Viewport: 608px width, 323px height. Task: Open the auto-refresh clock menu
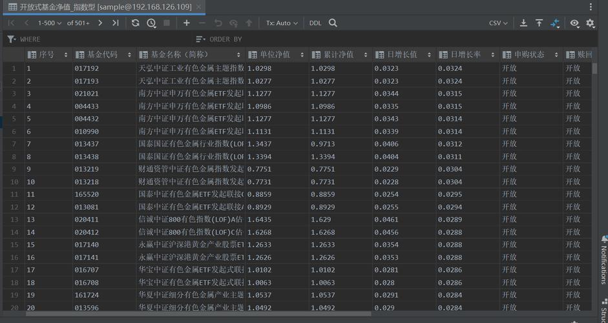(151, 23)
